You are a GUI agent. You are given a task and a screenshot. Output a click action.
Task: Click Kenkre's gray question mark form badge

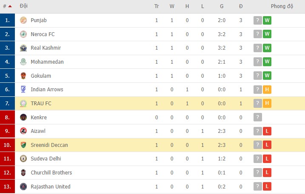click(257, 117)
